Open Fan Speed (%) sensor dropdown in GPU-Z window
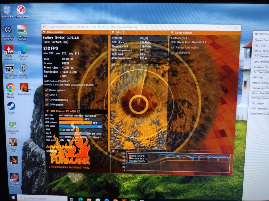This screenshot has height=201, width=269. click(261, 67)
